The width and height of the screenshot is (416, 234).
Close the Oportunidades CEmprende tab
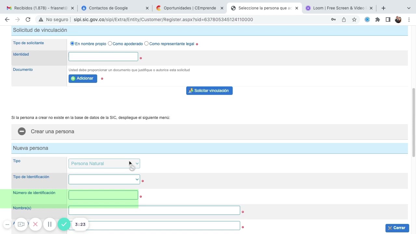pyautogui.click(x=222, y=8)
